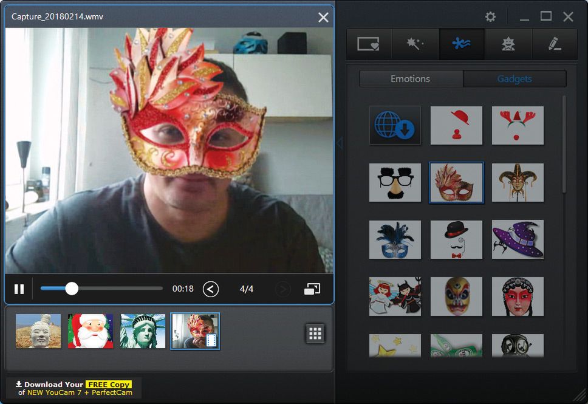Apply the reindeer antlers and red nose gadget
This screenshot has height=404, width=588.
coord(518,125)
